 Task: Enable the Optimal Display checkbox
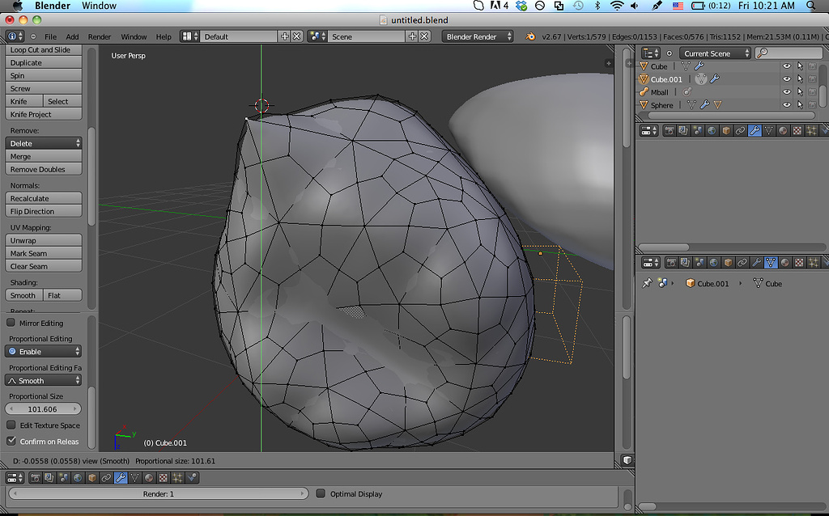321,493
